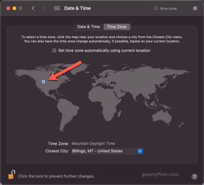Open the Billings, MT city combo box
Screen dimensions: 204x185
click(107, 151)
